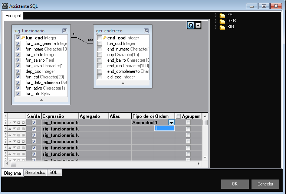The image size is (286, 194).
Task: Click the Cancelar button
Action: point(265,184)
